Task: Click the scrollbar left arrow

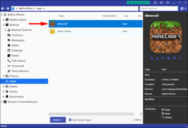Action: click(x=50, y=114)
